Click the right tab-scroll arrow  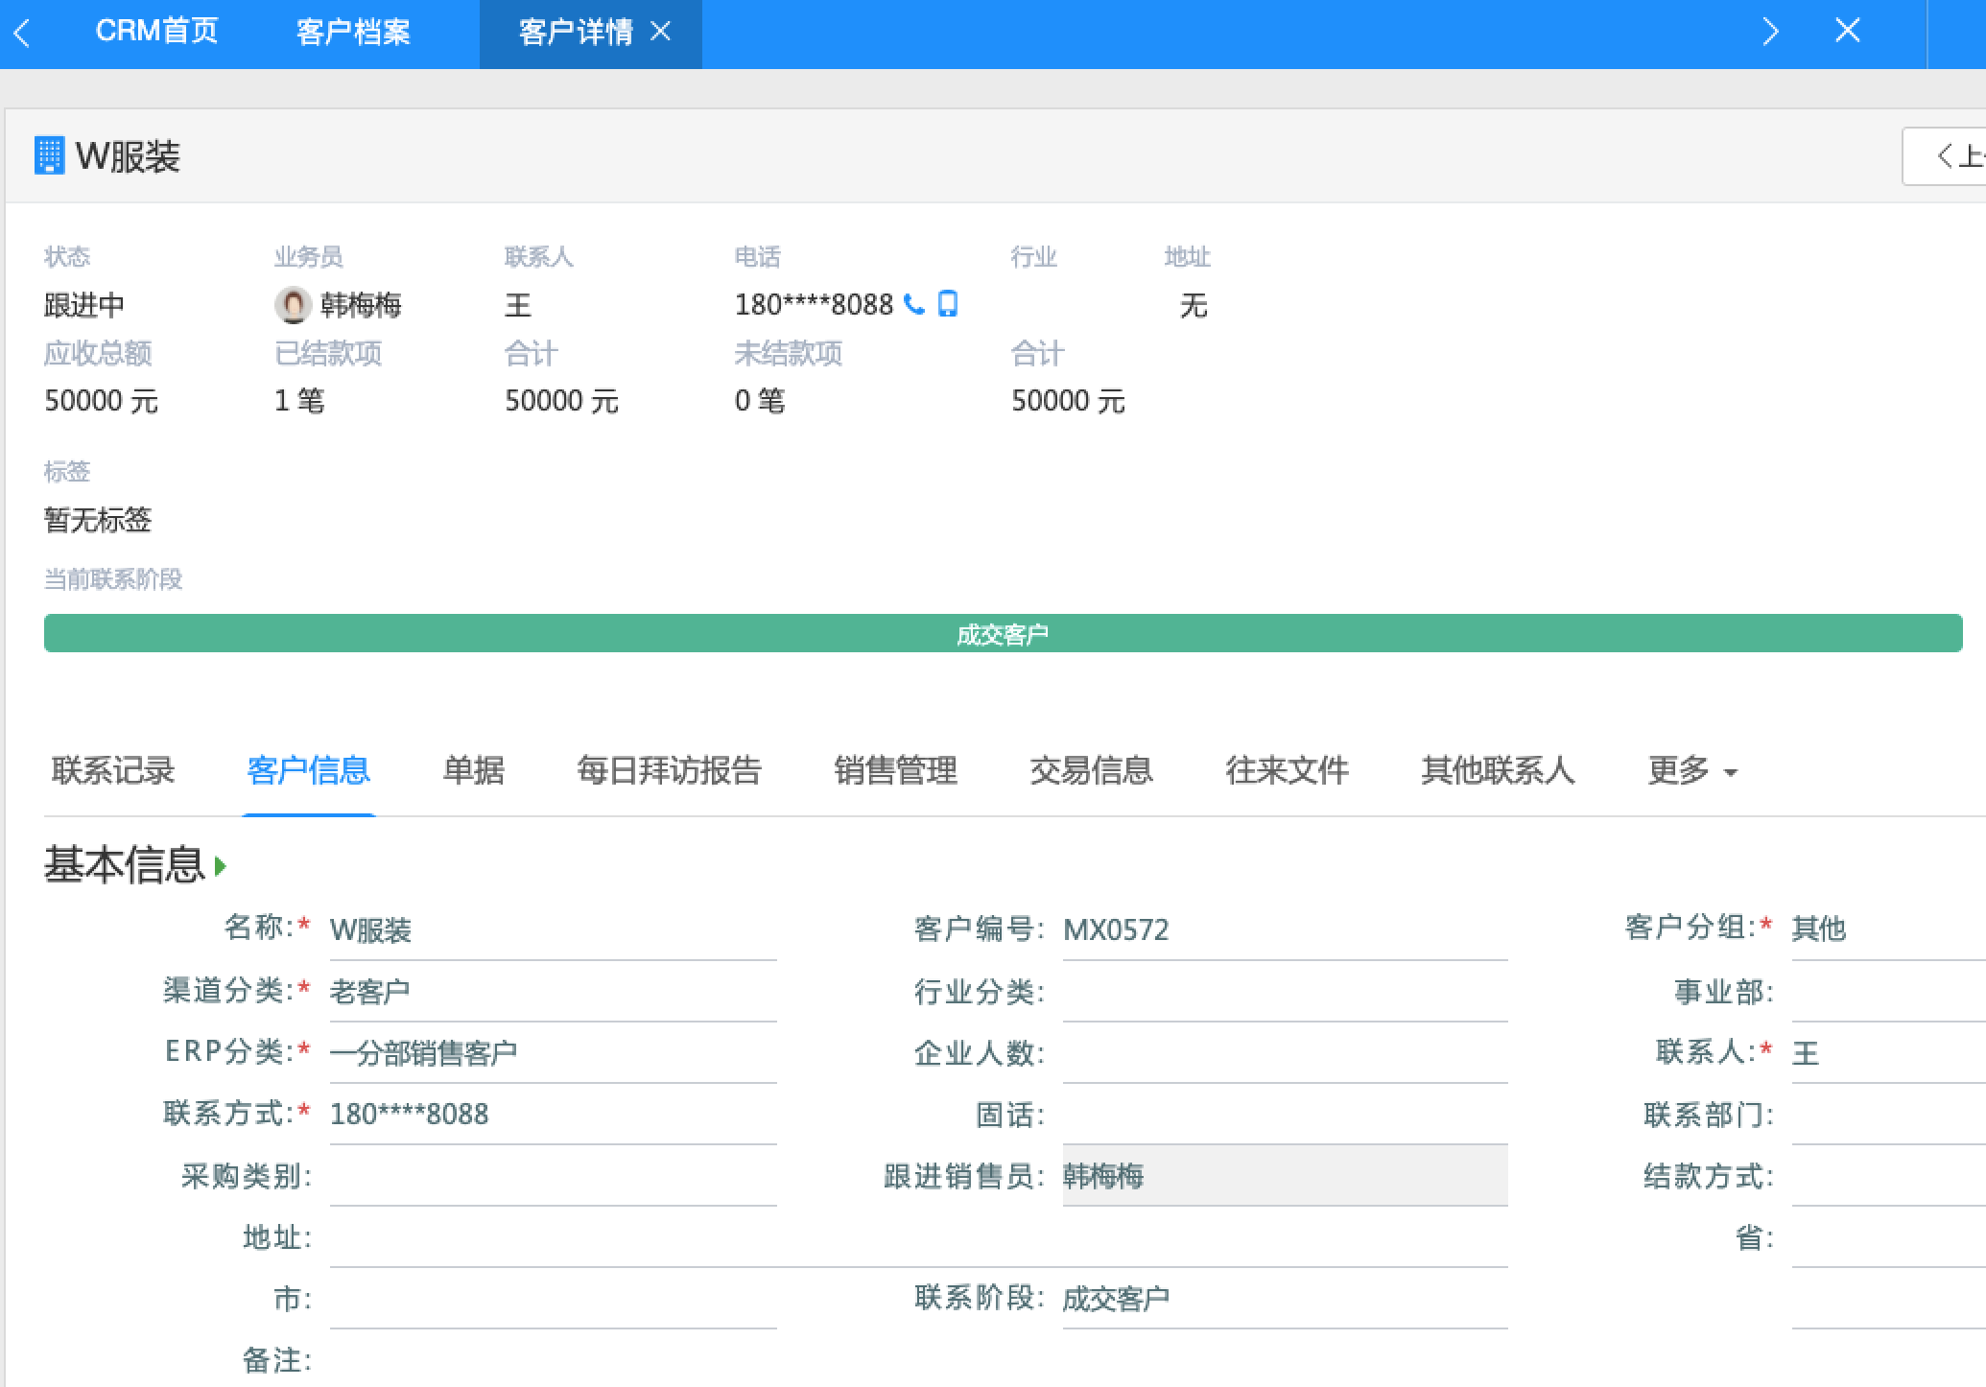click(1770, 32)
